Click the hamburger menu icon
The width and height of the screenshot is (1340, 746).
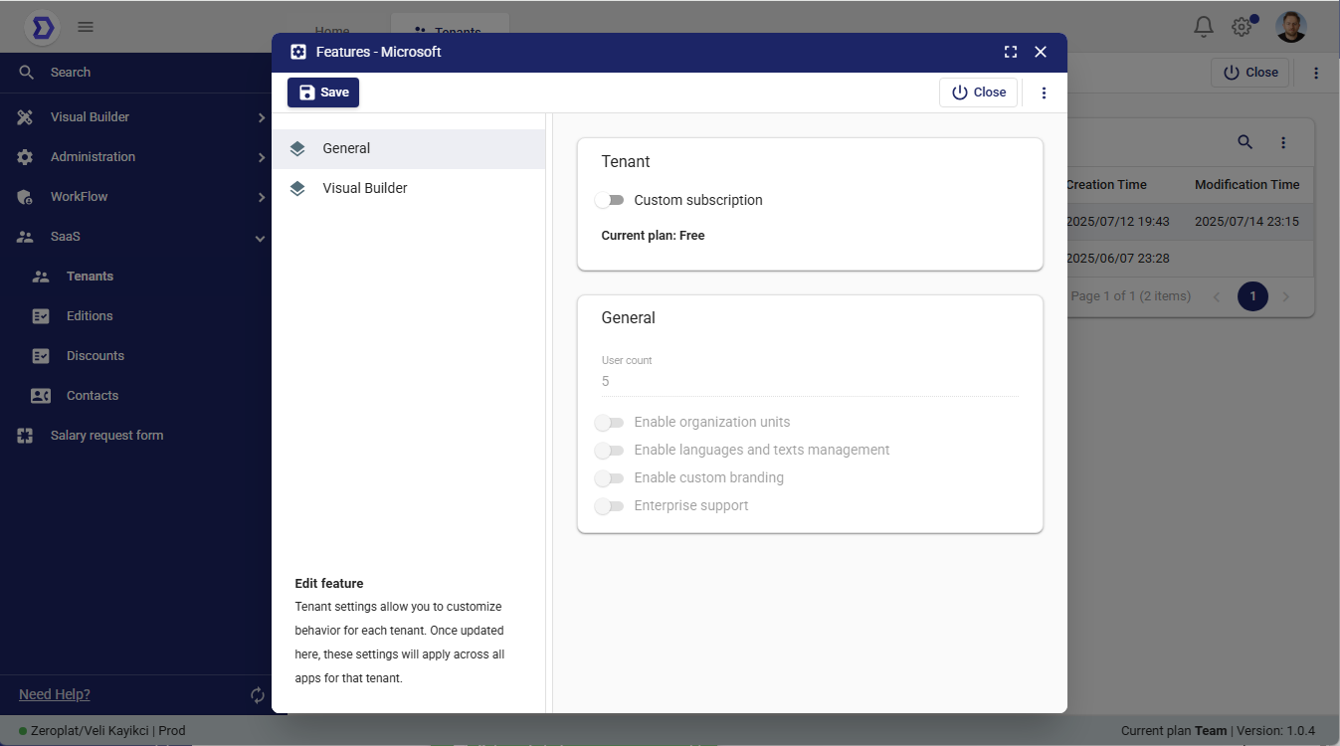pyautogui.click(x=86, y=27)
